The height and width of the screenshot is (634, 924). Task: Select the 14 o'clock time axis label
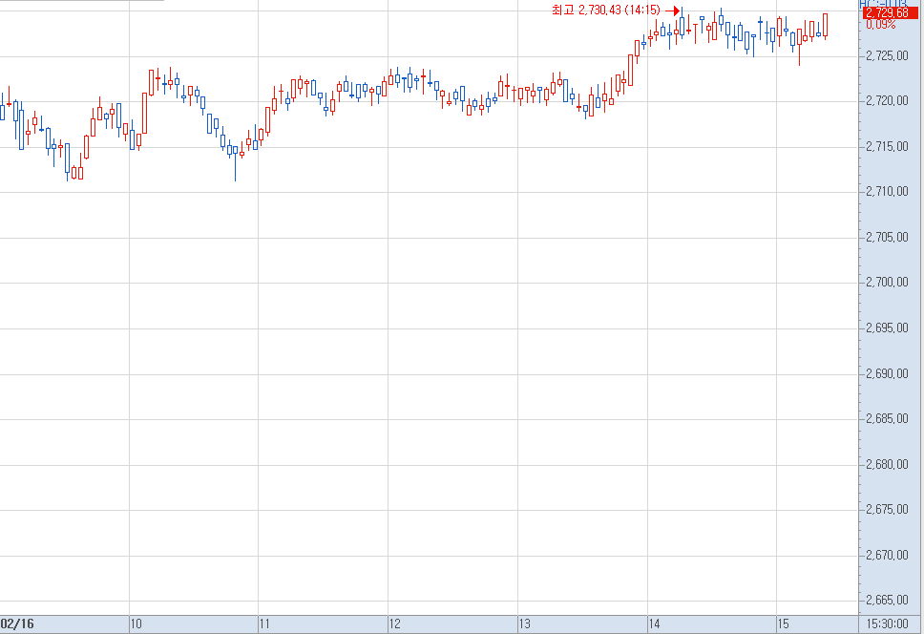654,624
